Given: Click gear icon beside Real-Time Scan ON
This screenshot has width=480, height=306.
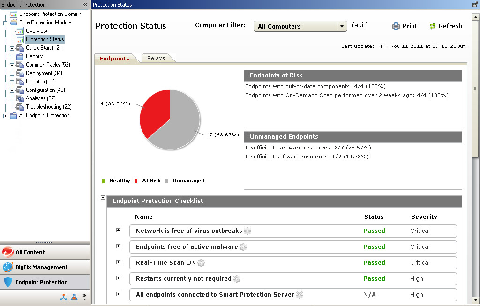Looking at the screenshot, I should pos(202,263).
